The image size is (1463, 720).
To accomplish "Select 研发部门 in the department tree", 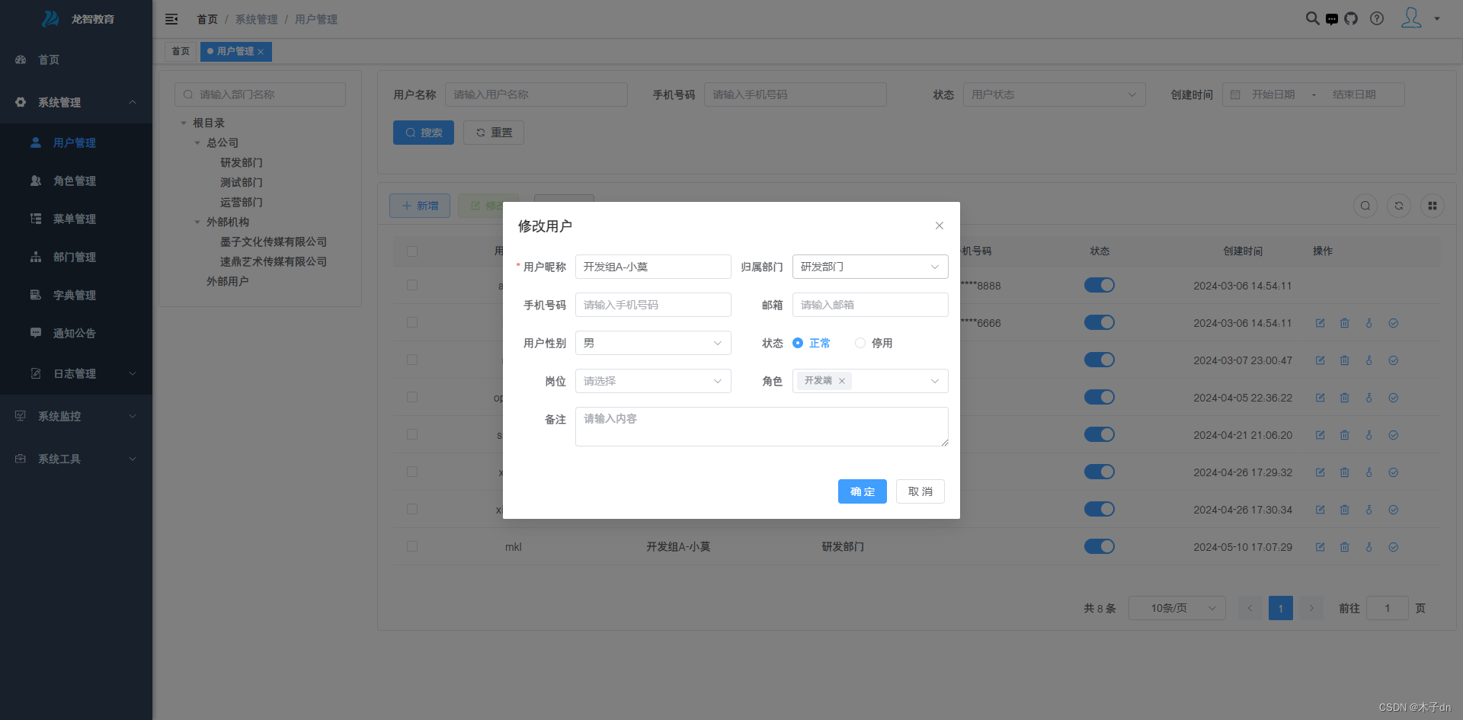I will (242, 163).
